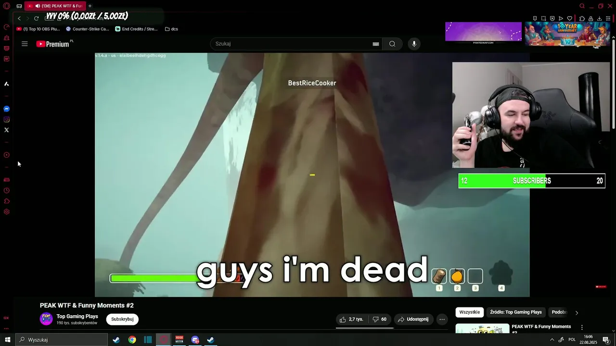Open the browser downloads panel
Screen dimensions: 616x346
[x=599, y=18]
